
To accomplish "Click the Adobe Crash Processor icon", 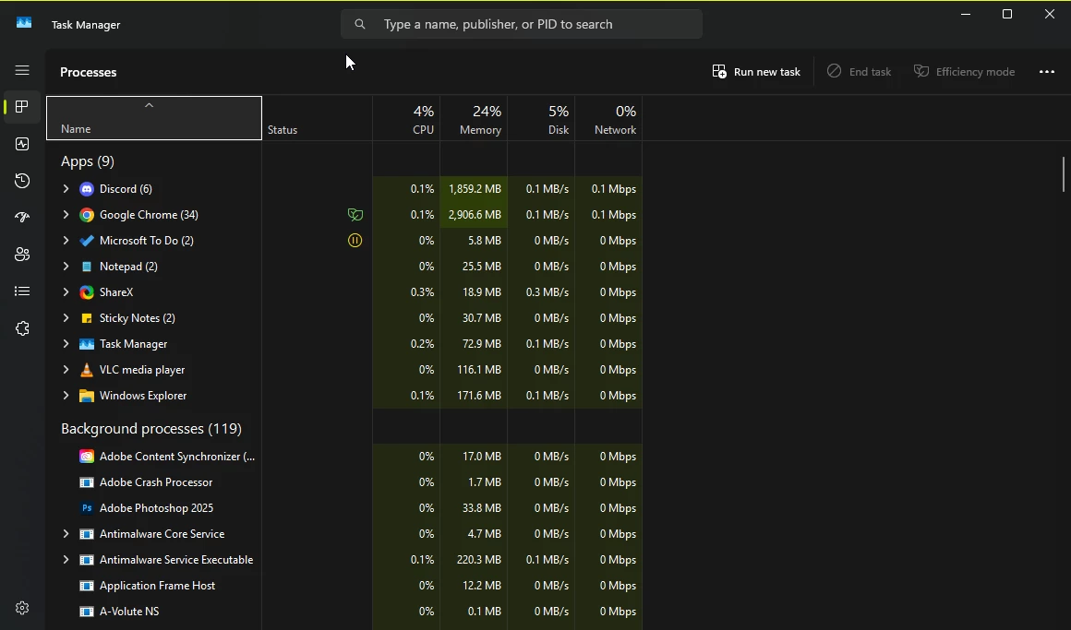I will (87, 482).
